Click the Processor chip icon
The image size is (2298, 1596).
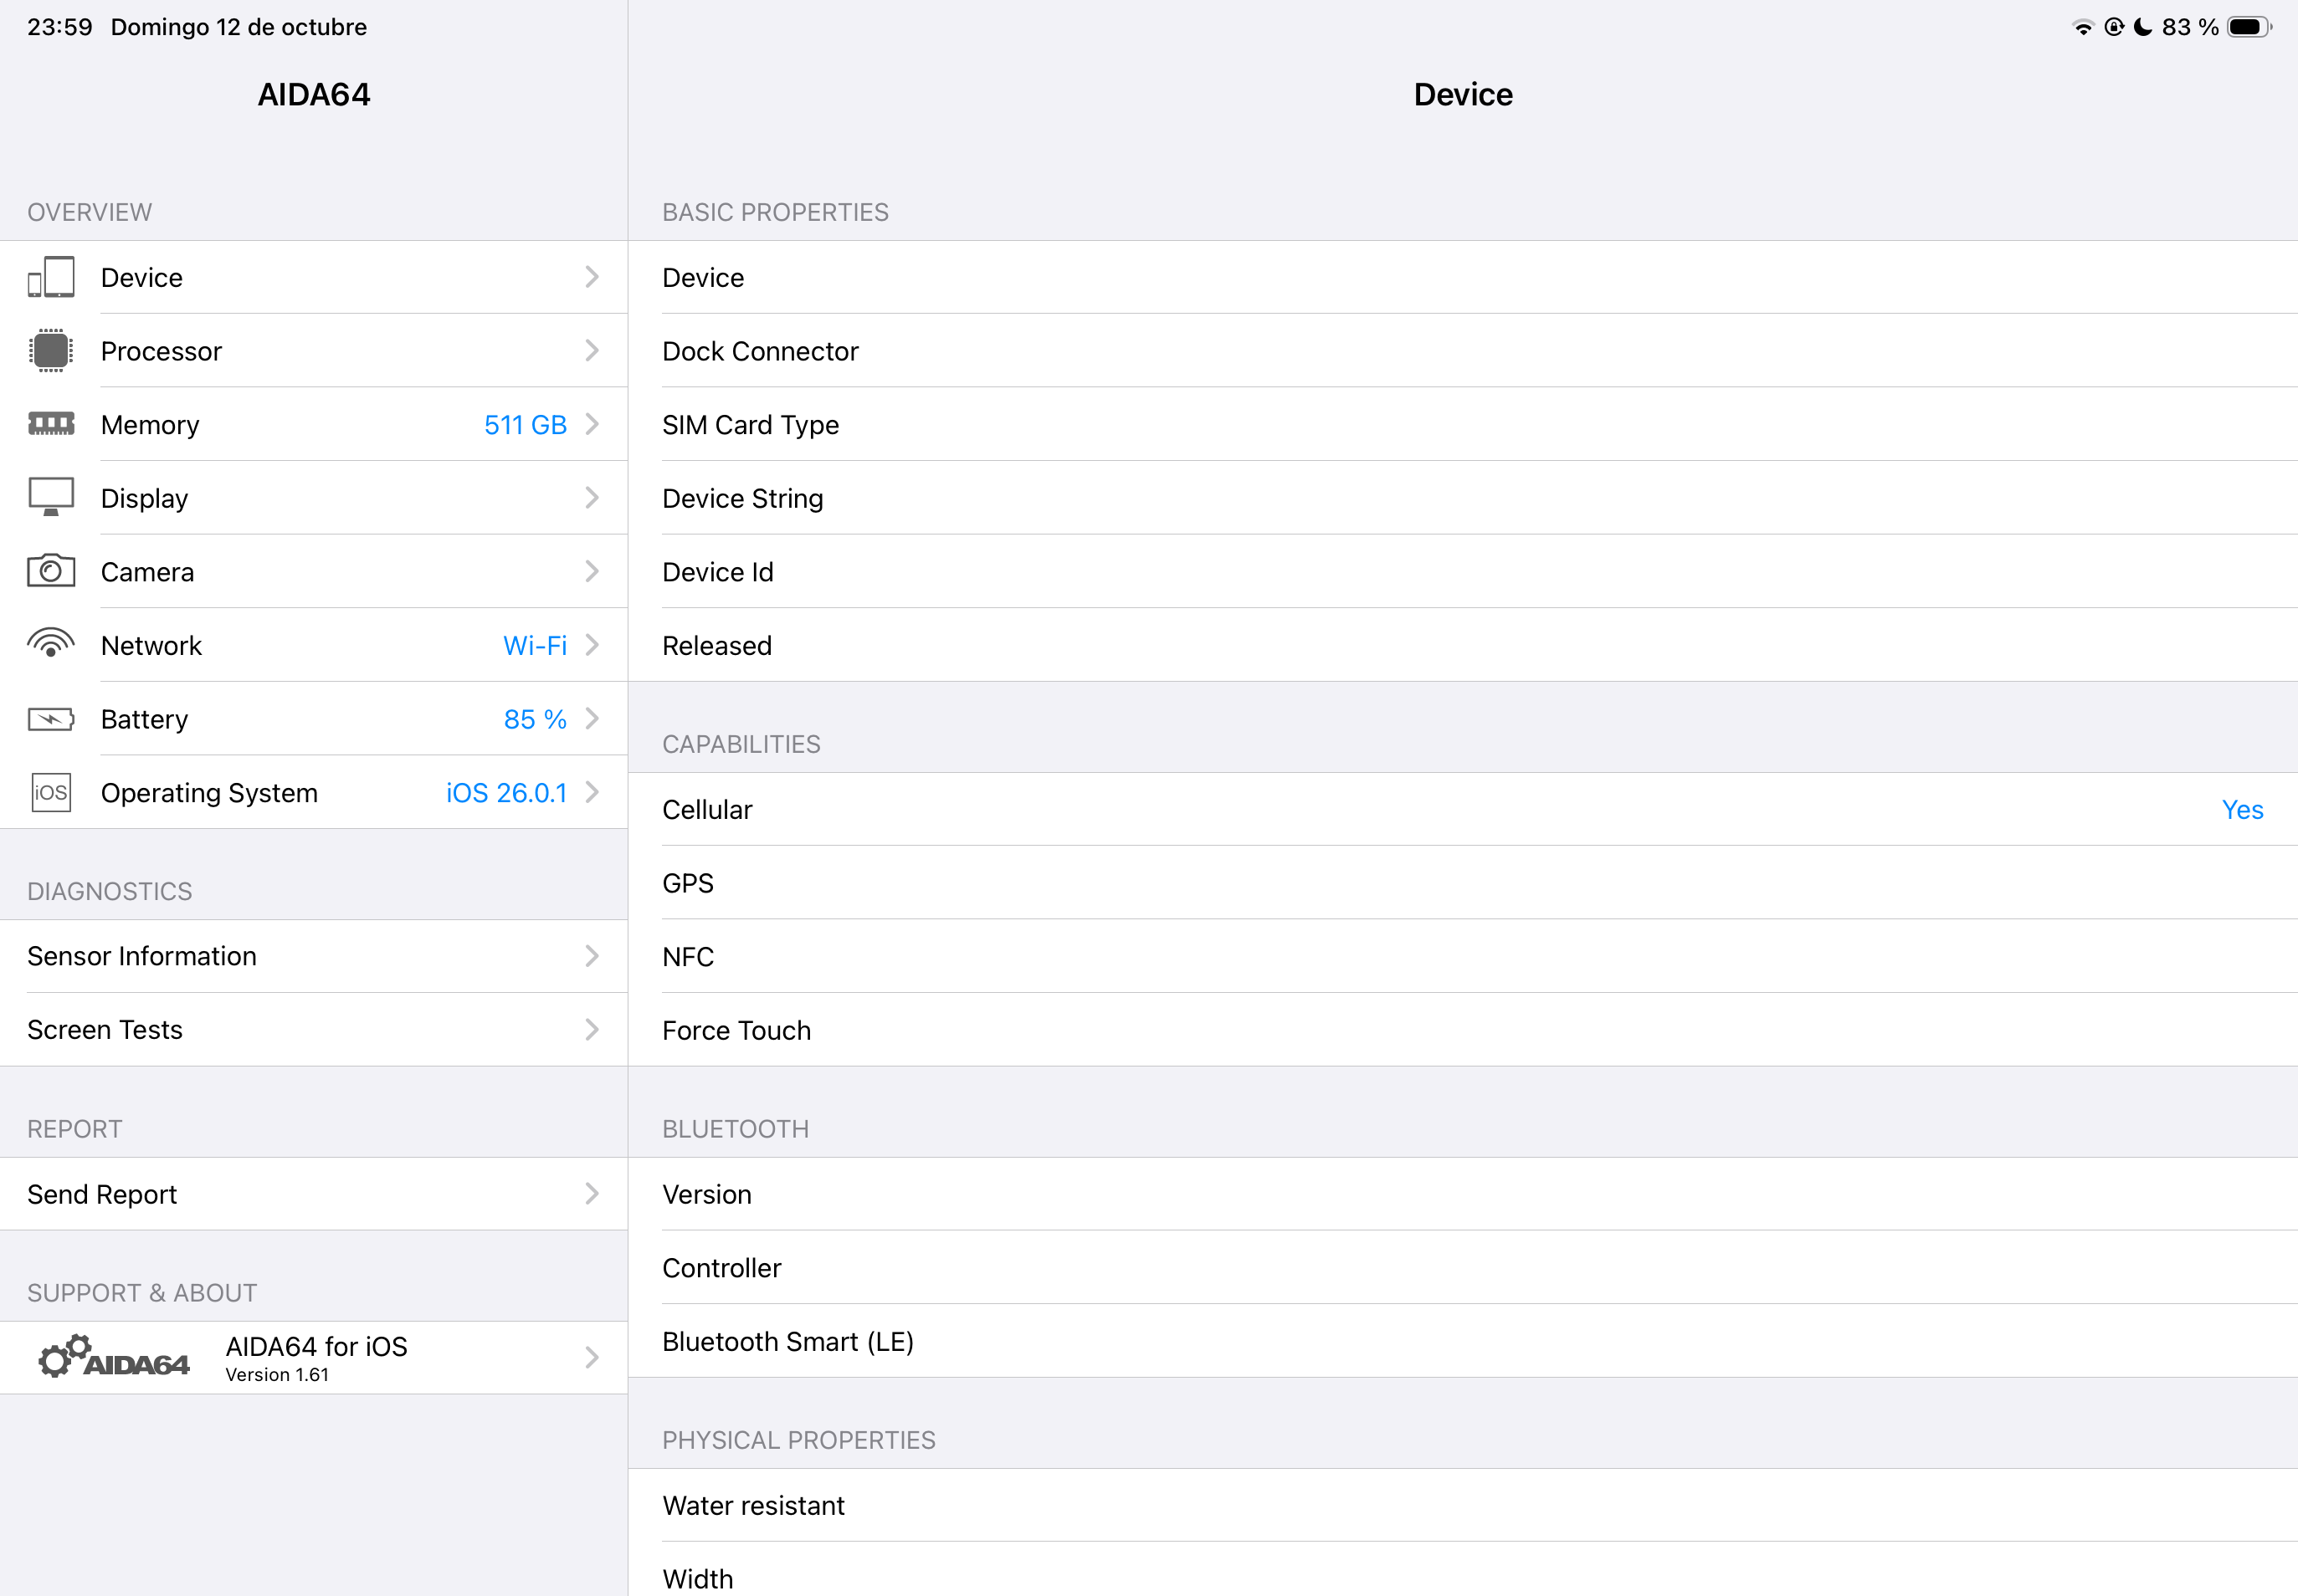point(51,351)
